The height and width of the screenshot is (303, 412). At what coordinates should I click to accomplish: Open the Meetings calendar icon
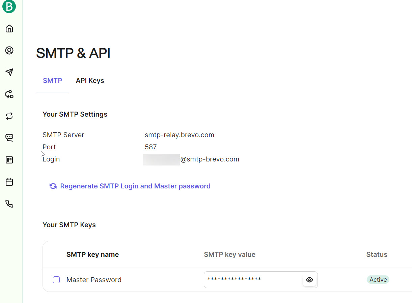coord(9,182)
